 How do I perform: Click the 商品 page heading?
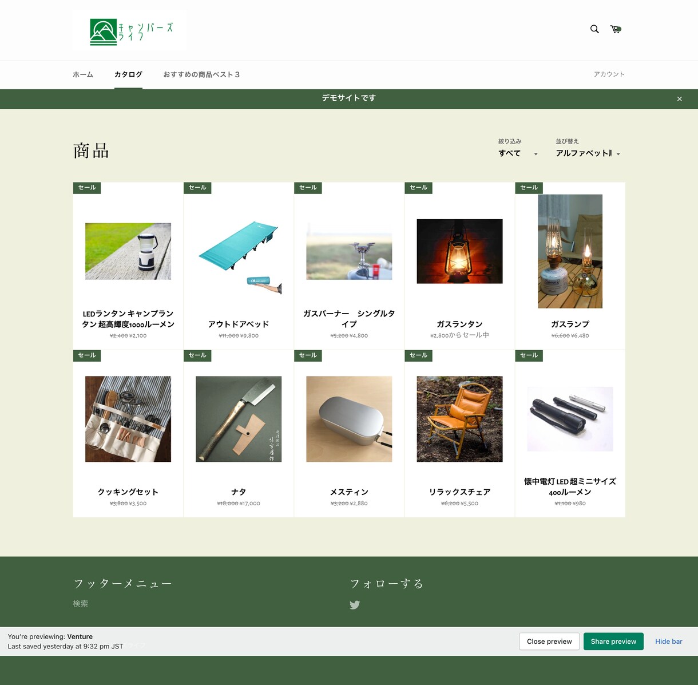(x=91, y=151)
